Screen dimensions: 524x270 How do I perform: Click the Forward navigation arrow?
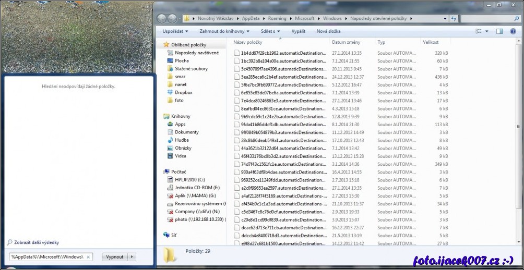click(172, 19)
